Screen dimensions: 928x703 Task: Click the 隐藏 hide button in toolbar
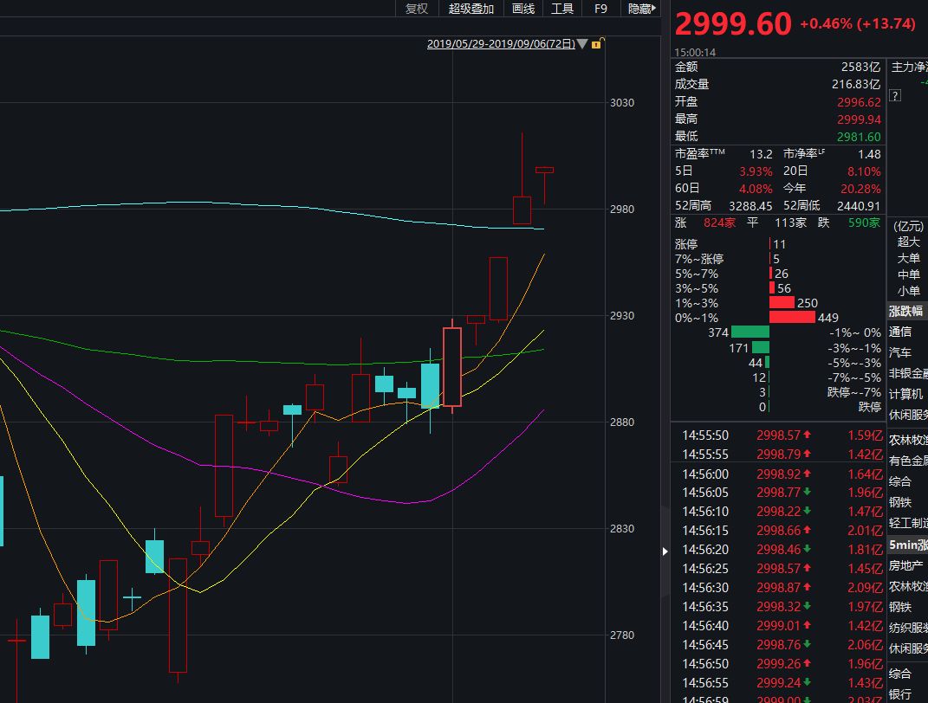pos(641,9)
